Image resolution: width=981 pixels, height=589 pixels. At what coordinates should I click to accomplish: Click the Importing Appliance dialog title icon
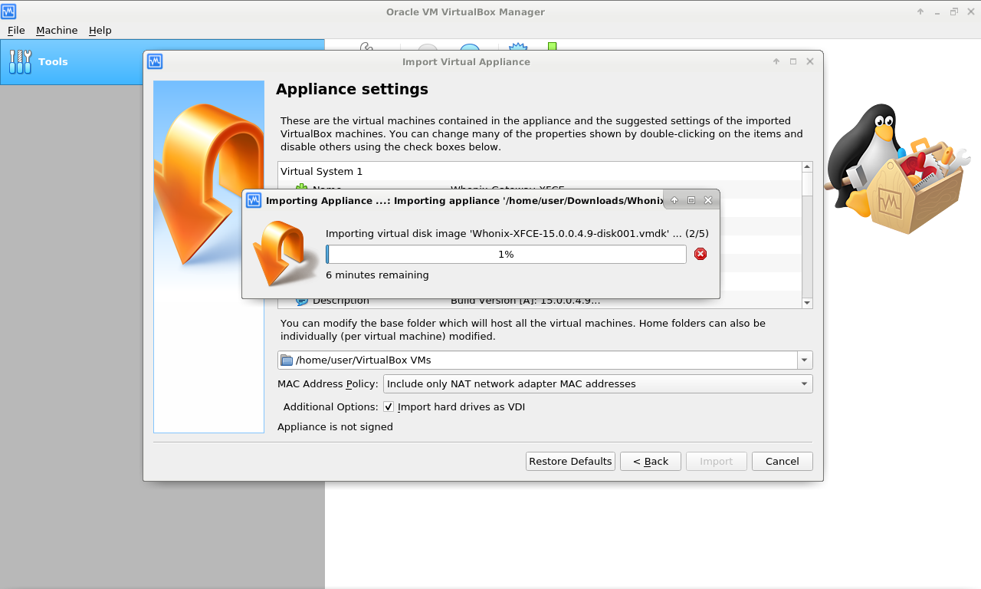(x=254, y=200)
